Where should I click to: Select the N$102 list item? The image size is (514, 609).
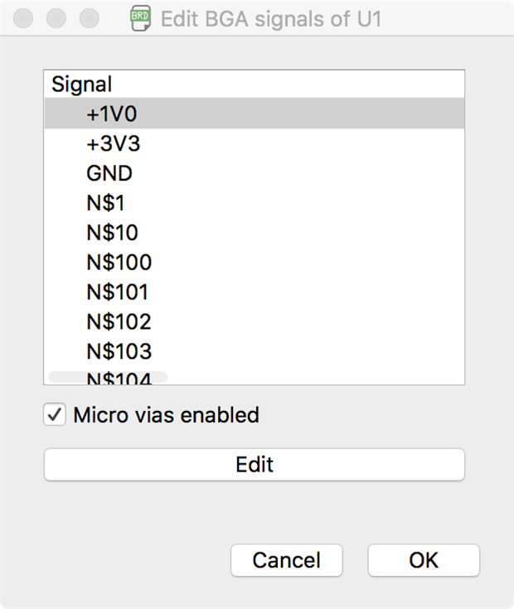[119, 321]
